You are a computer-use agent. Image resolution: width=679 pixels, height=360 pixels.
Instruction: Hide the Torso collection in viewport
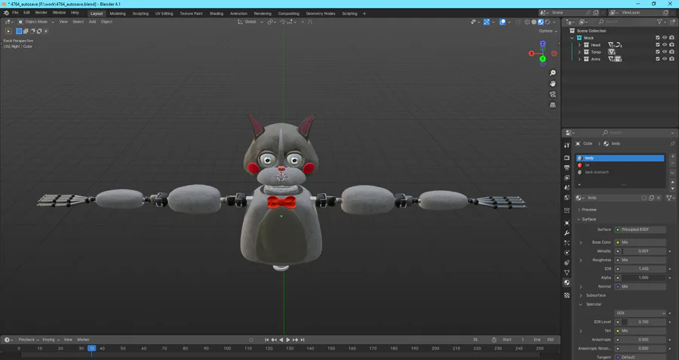click(665, 51)
